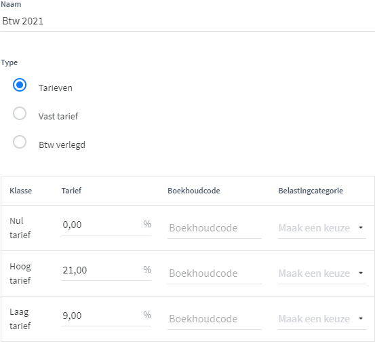
Task: Select the Btw verlegd radio button
Action: pyautogui.click(x=20, y=142)
